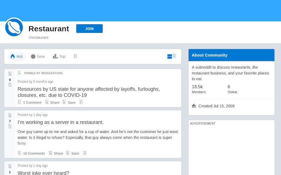The width and height of the screenshot is (281, 175).
Task: Sort posts by New
Action: pos(38,56)
